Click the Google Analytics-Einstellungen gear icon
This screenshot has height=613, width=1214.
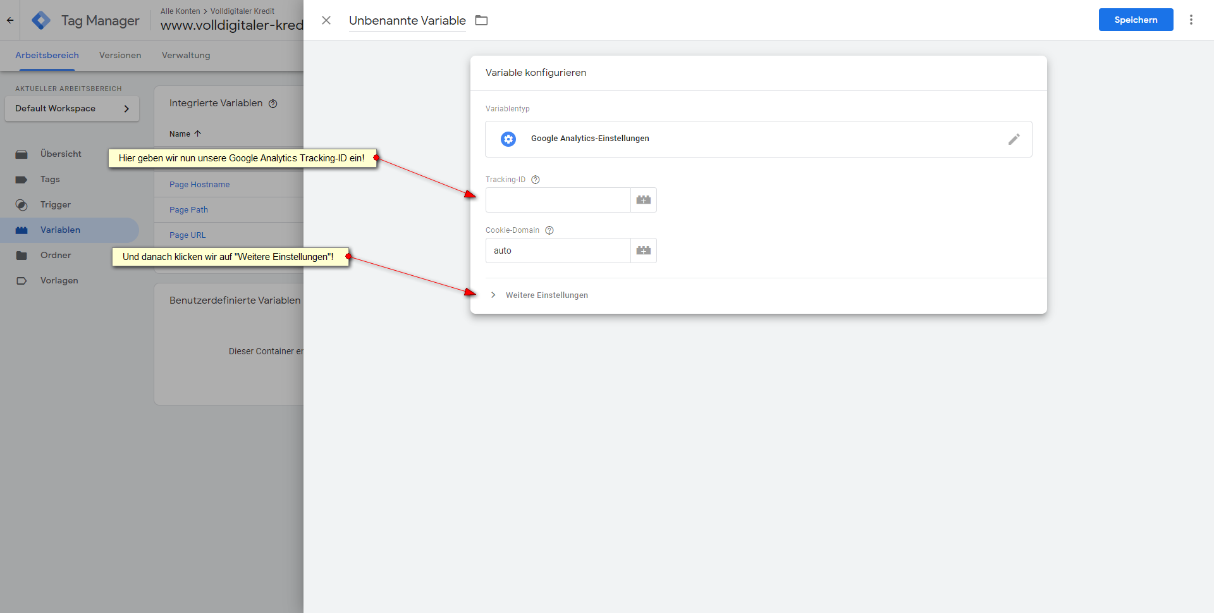[508, 139]
